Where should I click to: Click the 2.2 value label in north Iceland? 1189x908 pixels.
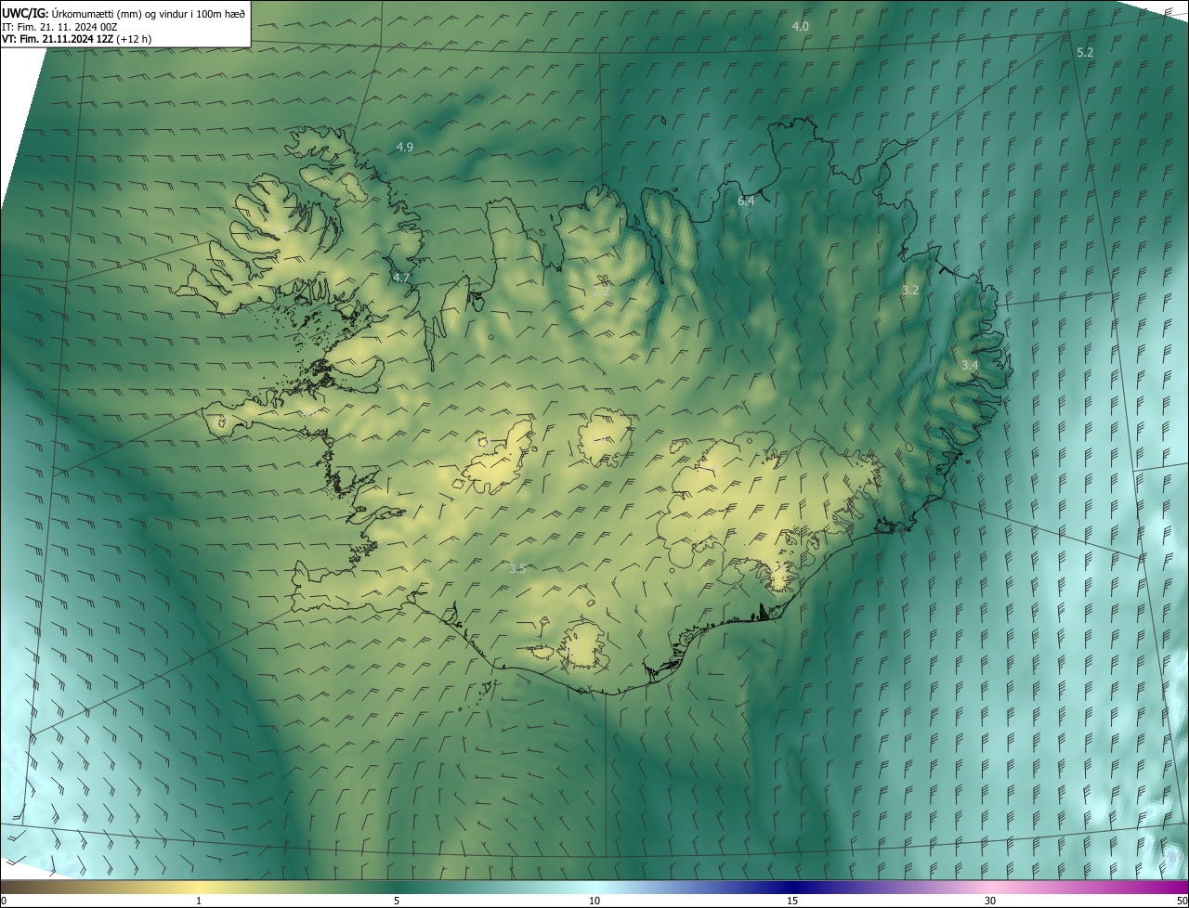pos(601,290)
